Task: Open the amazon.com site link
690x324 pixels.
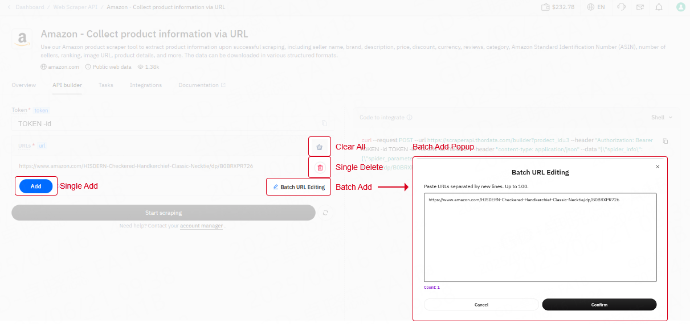Action: [60, 67]
